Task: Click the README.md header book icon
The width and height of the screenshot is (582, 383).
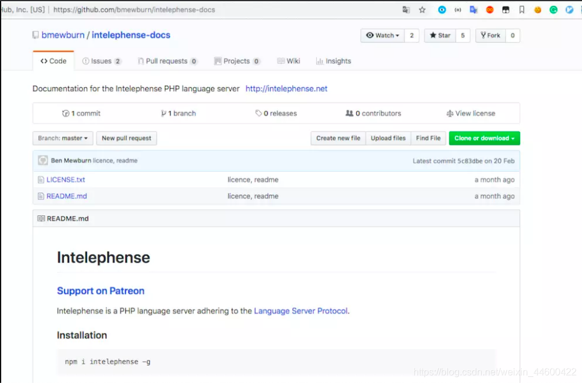Action: pyautogui.click(x=41, y=219)
